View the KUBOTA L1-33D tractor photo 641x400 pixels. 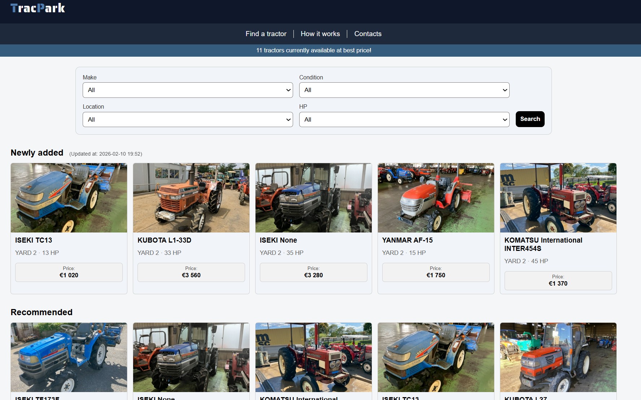pos(191,198)
